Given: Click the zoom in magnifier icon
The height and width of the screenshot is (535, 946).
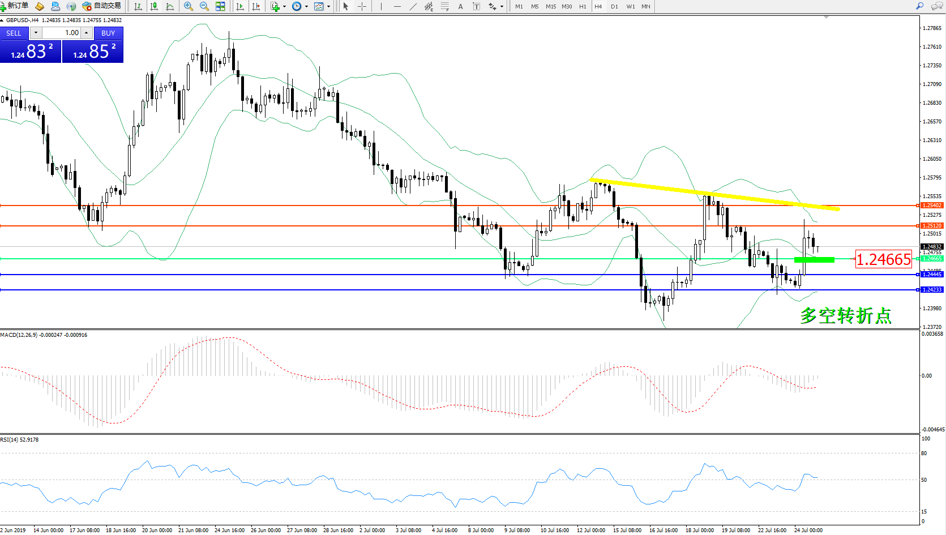Looking at the screenshot, I should coord(189,6).
